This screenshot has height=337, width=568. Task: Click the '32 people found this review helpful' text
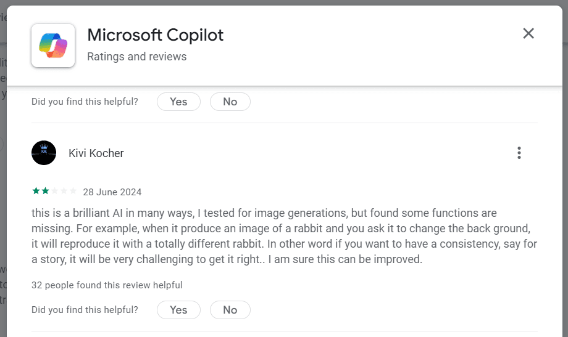[107, 285]
